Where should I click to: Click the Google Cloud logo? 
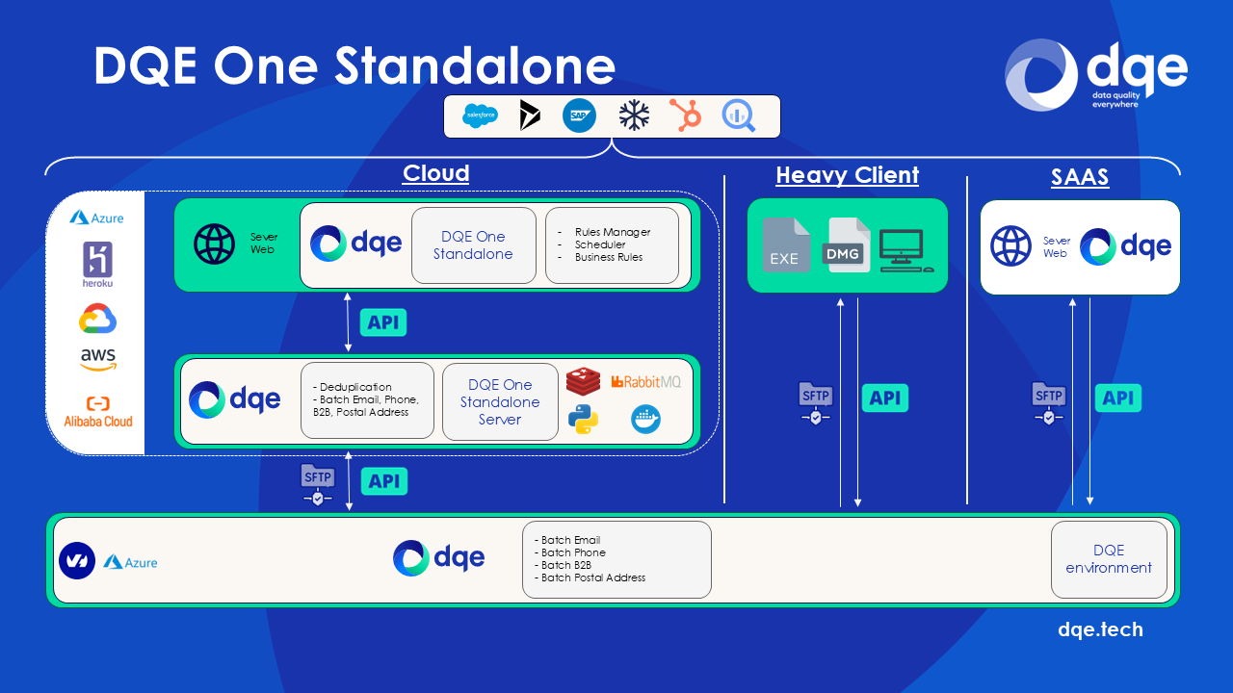coord(97,319)
